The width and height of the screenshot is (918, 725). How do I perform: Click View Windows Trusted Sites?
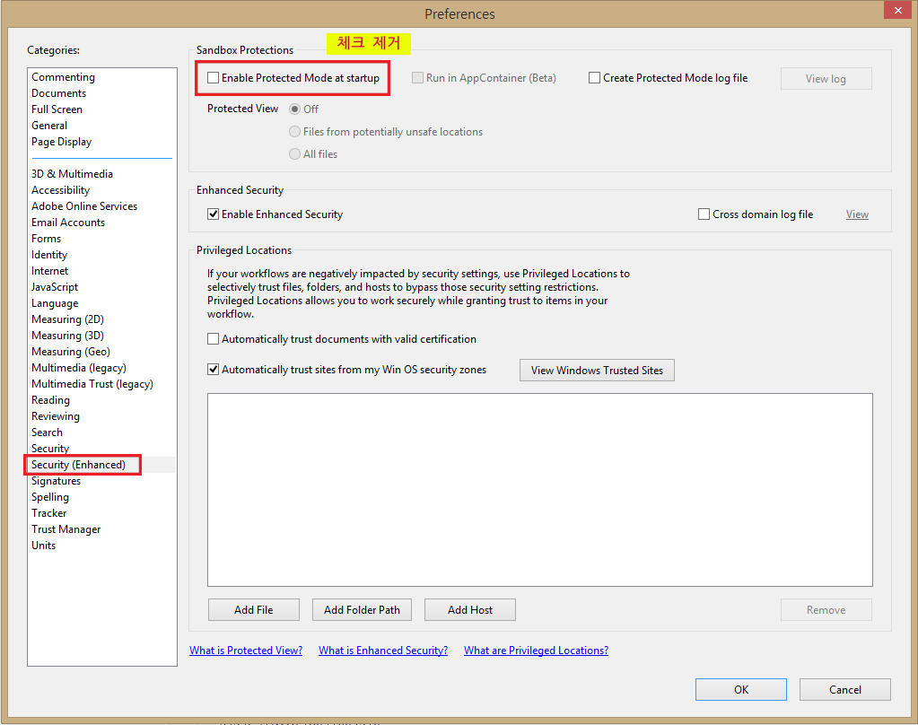(x=596, y=370)
